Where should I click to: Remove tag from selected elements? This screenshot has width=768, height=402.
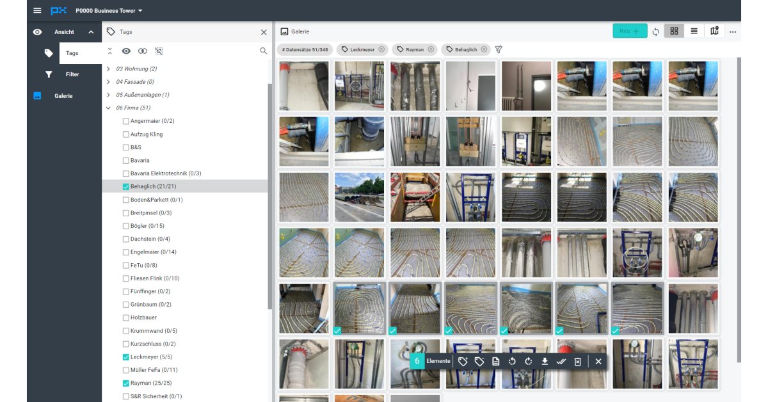(479, 362)
